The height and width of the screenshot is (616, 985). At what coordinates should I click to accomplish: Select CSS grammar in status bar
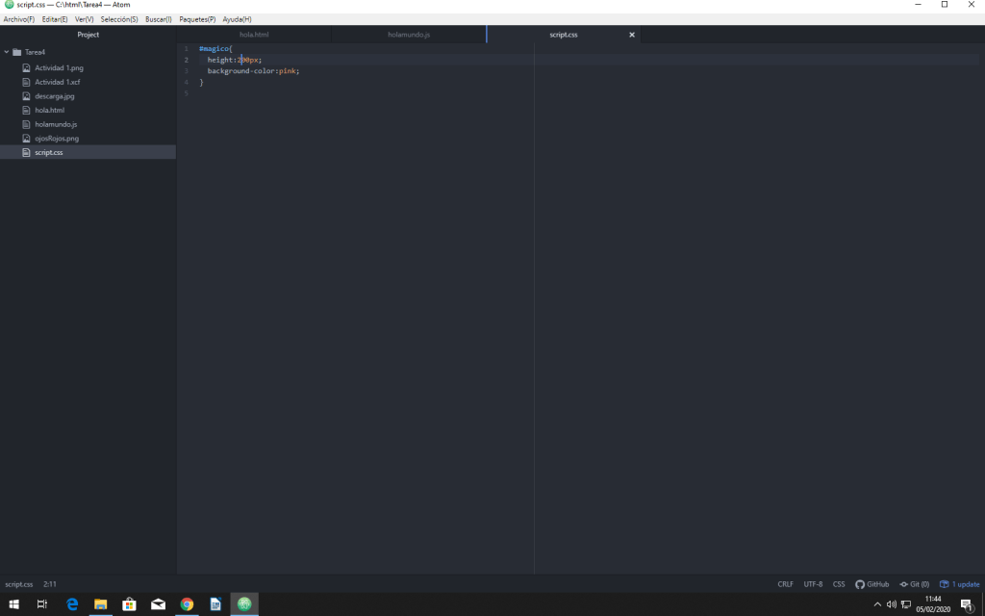click(x=839, y=584)
